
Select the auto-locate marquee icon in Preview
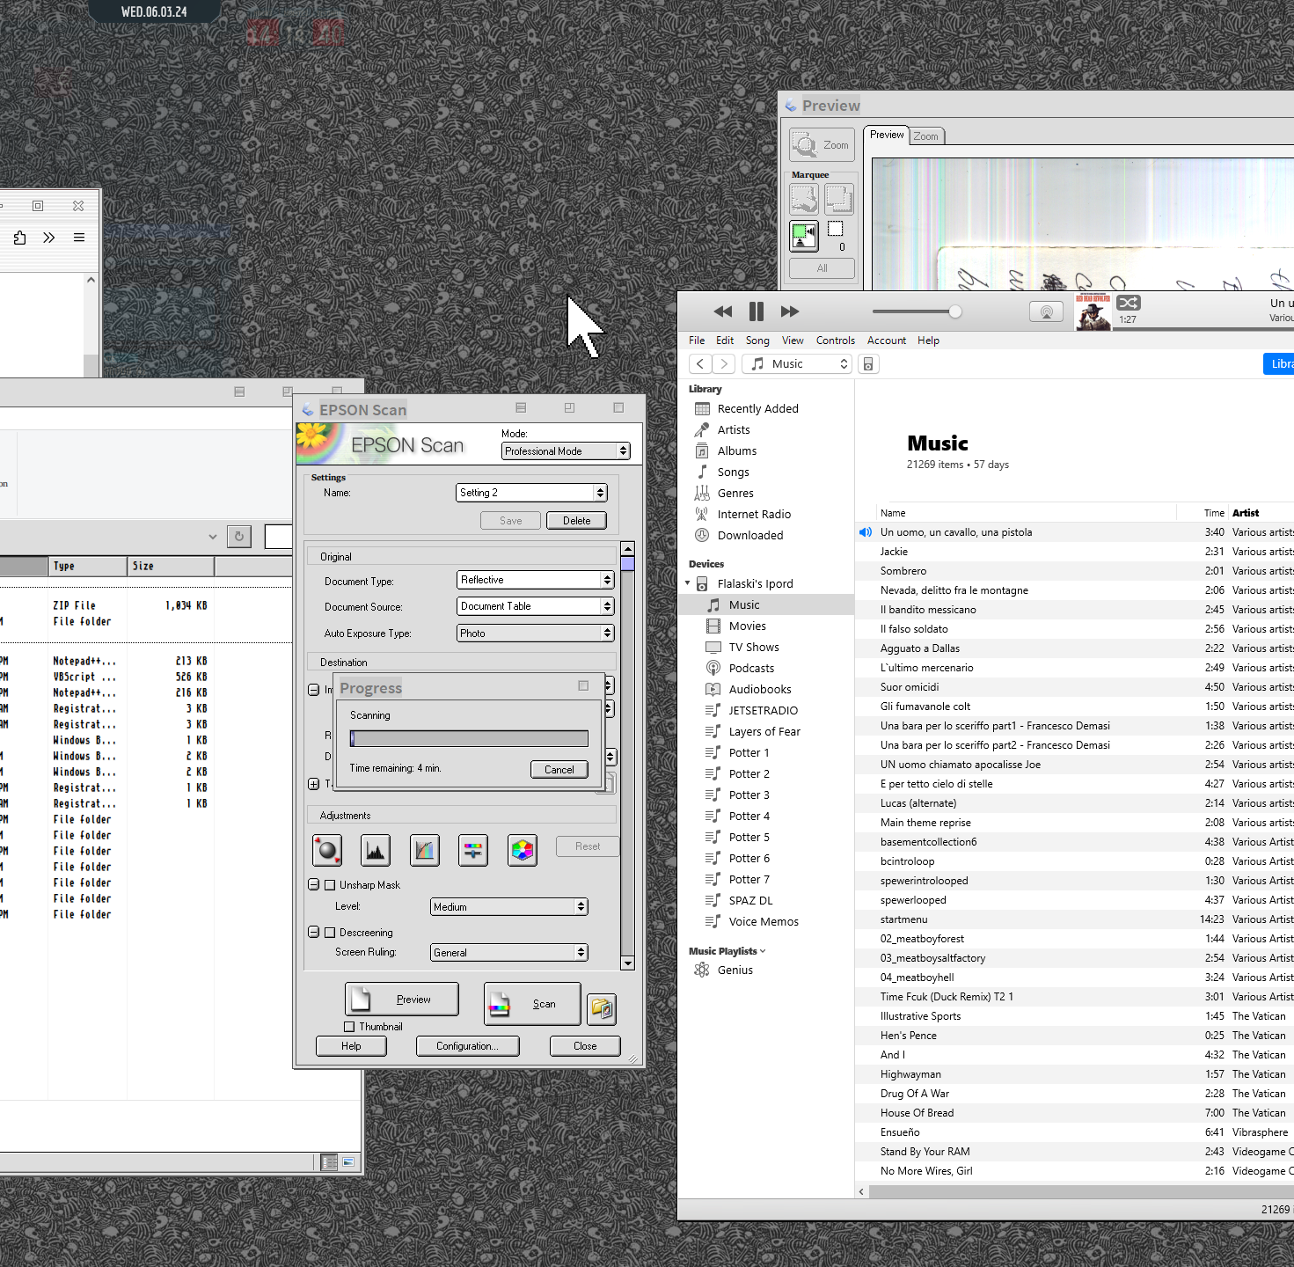(804, 200)
